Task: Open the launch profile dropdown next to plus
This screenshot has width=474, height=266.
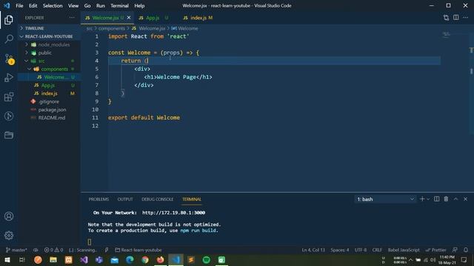Action: [x=428, y=199]
